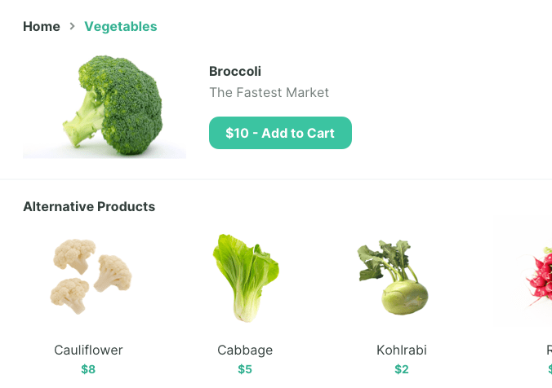Click the Cabbage product name
Viewport: 552px width, 388px height.
click(245, 350)
